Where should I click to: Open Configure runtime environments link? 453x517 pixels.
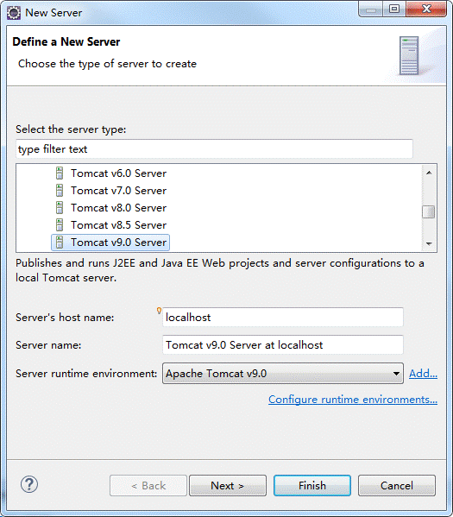(353, 400)
